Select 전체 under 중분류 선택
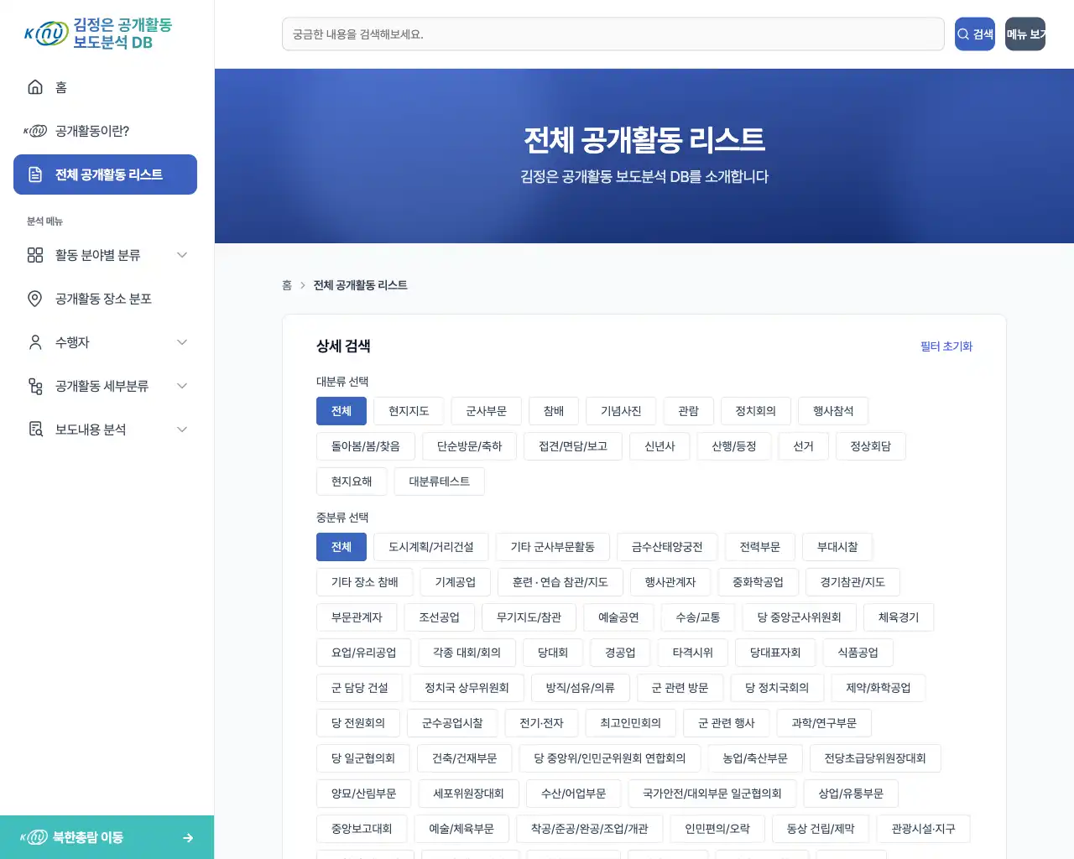The height and width of the screenshot is (859, 1074). (341, 547)
